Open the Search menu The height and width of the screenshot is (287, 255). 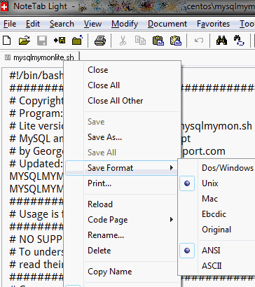click(62, 24)
